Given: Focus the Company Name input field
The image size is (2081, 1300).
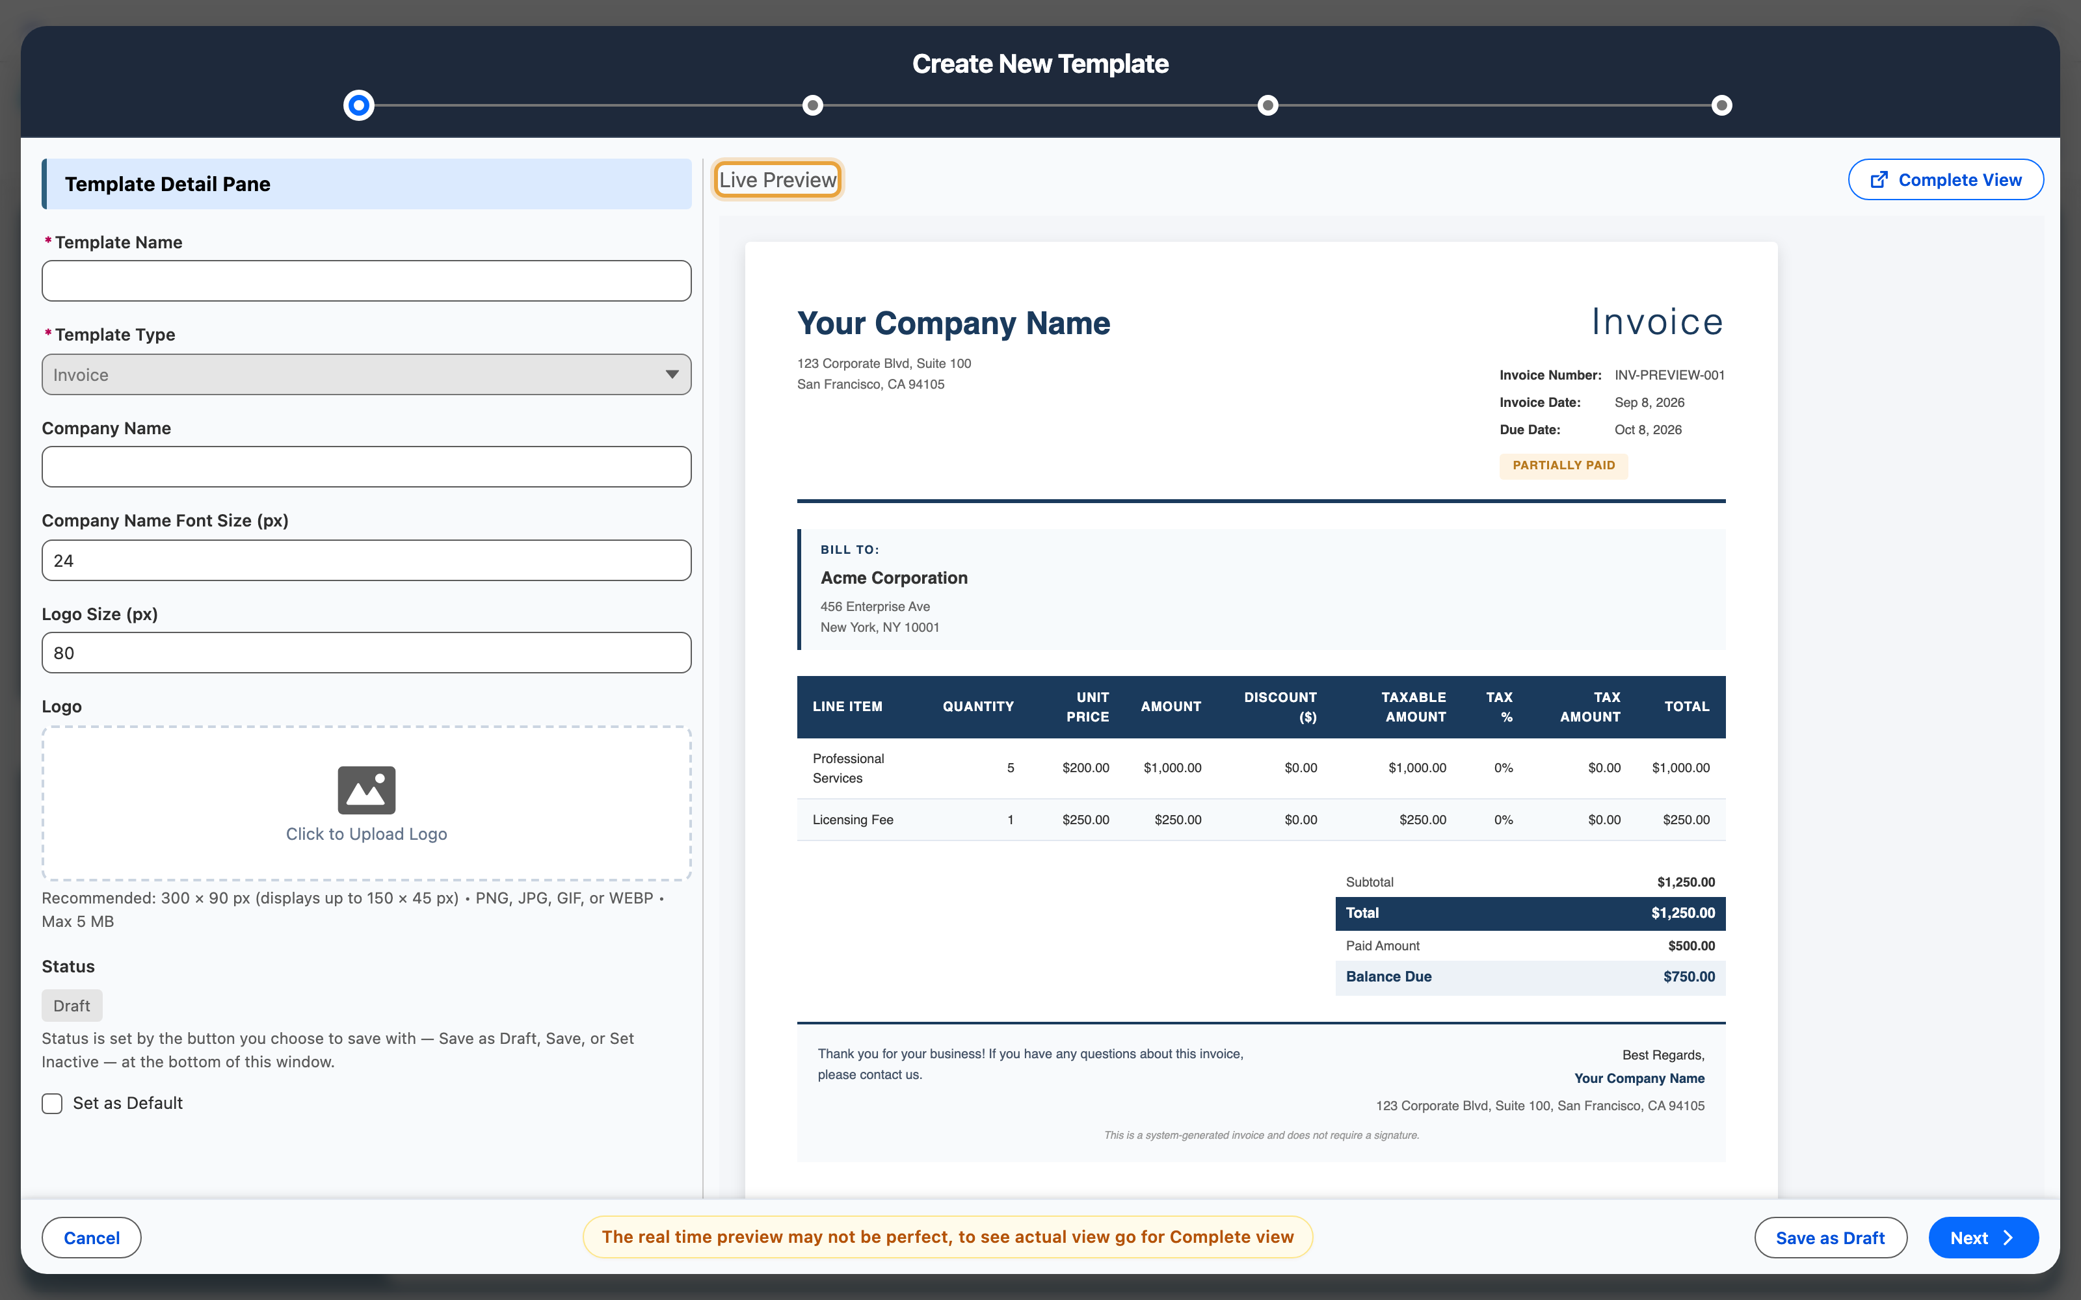Looking at the screenshot, I should tap(366, 467).
